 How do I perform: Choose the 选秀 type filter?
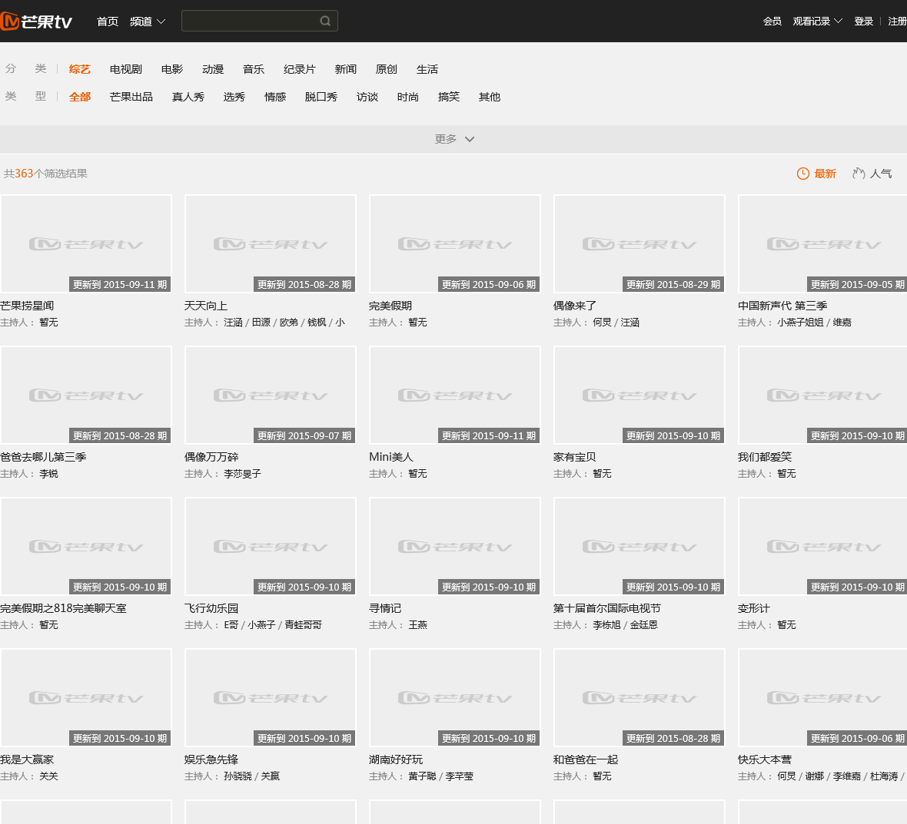(x=234, y=97)
